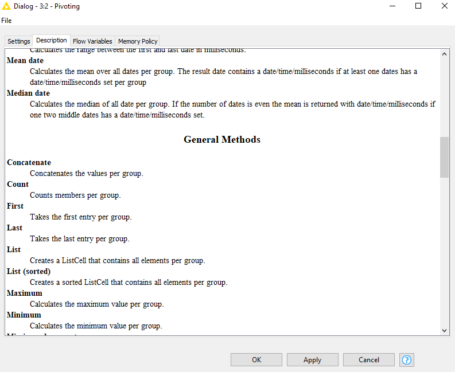
Task: Go to the Memory Policy tab
Action: pyautogui.click(x=138, y=41)
